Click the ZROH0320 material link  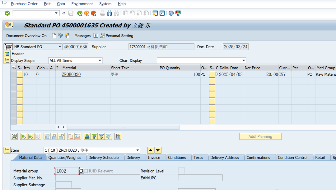click(x=71, y=74)
